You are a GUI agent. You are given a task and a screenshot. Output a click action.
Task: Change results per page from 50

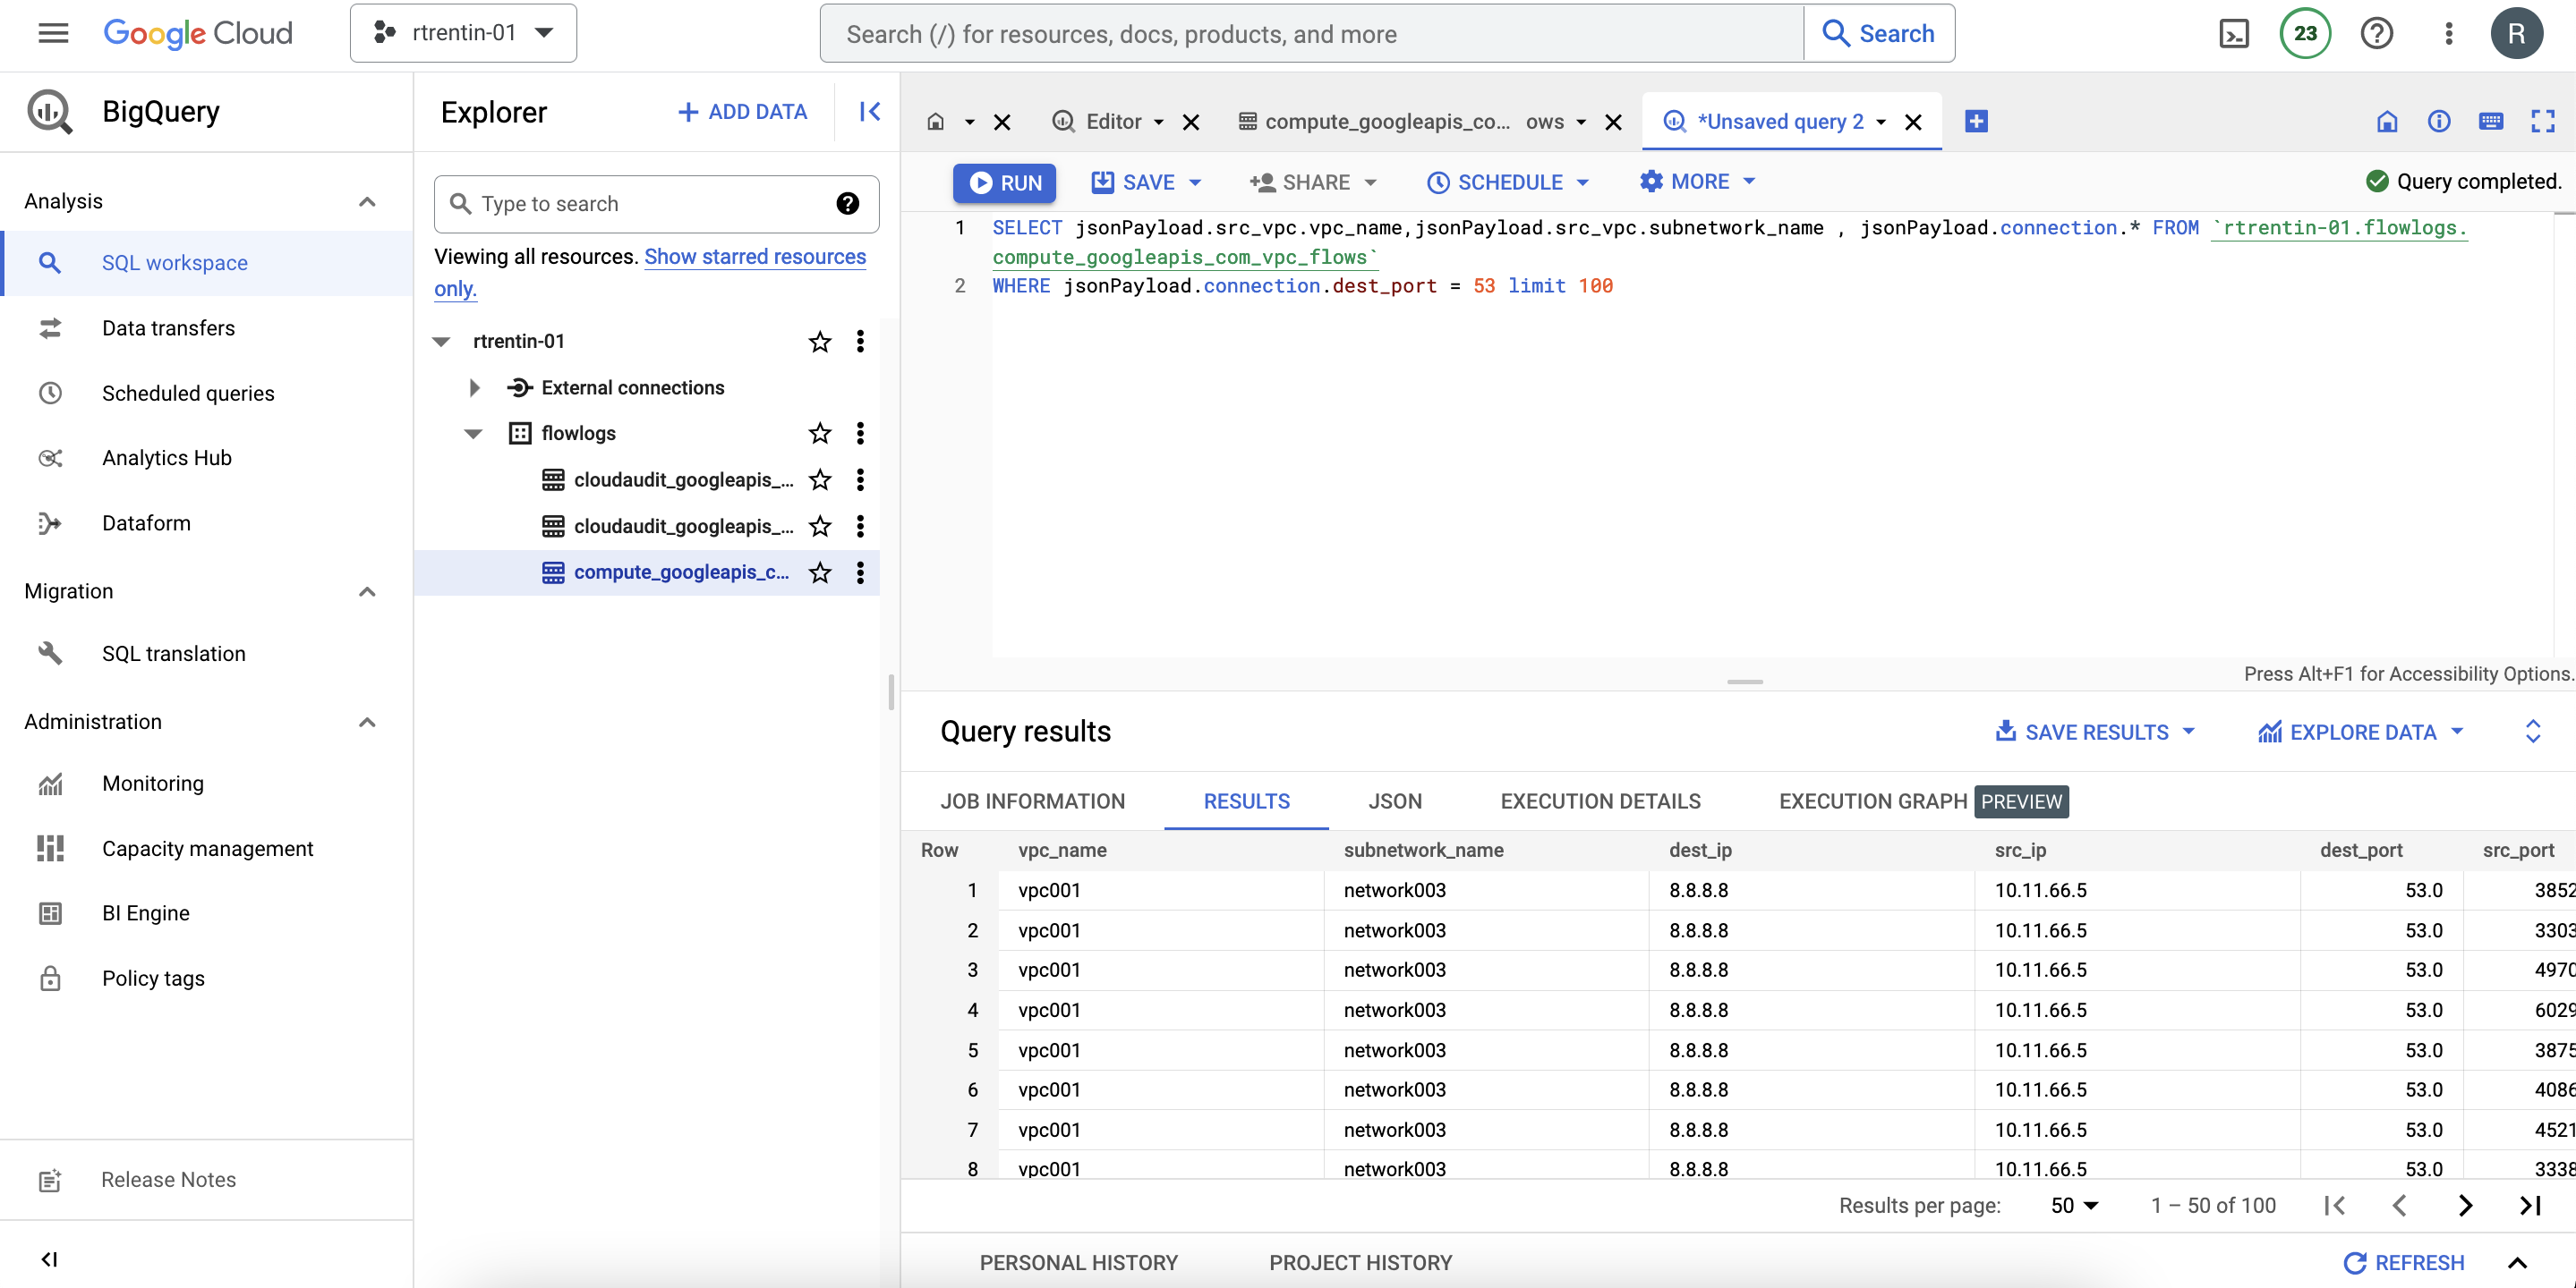coord(2075,1205)
